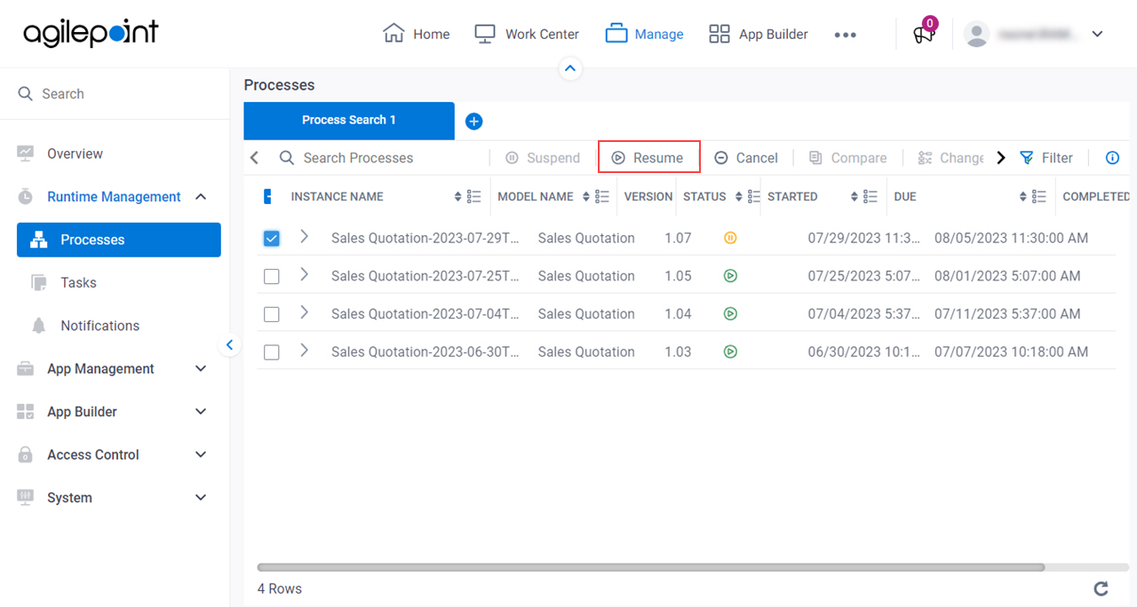Expand the Access Control section

201,455
